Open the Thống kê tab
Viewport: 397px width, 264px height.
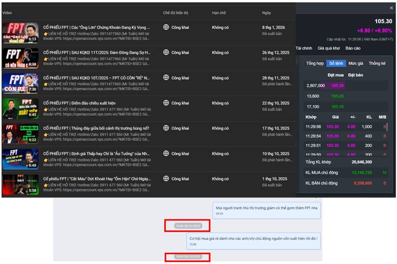coord(377,63)
